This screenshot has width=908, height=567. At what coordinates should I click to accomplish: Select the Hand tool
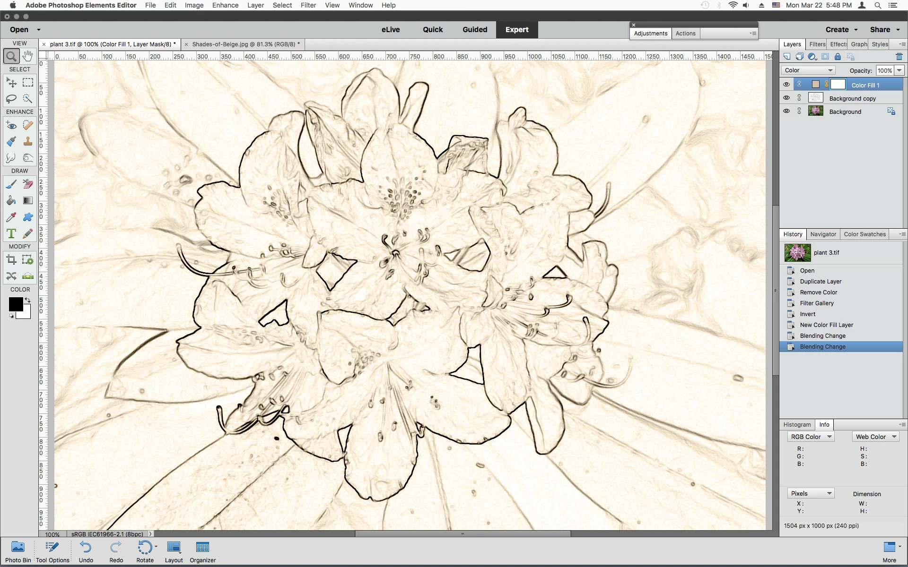pos(28,56)
